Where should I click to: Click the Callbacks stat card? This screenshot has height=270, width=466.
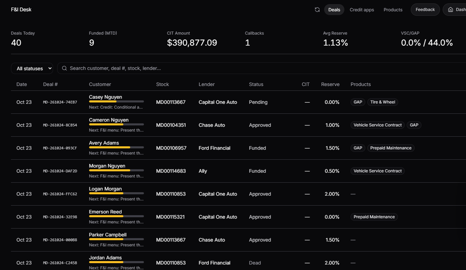(x=254, y=39)
